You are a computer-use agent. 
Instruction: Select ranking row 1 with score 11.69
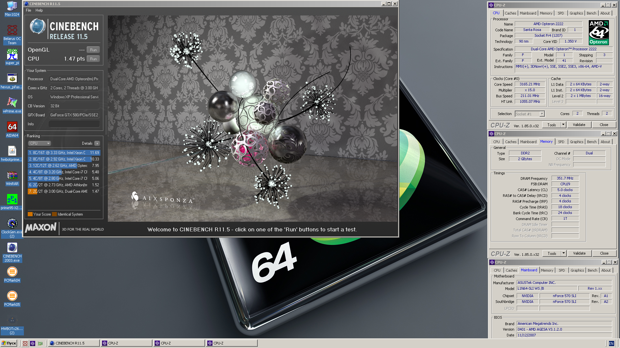coord(64,153)
